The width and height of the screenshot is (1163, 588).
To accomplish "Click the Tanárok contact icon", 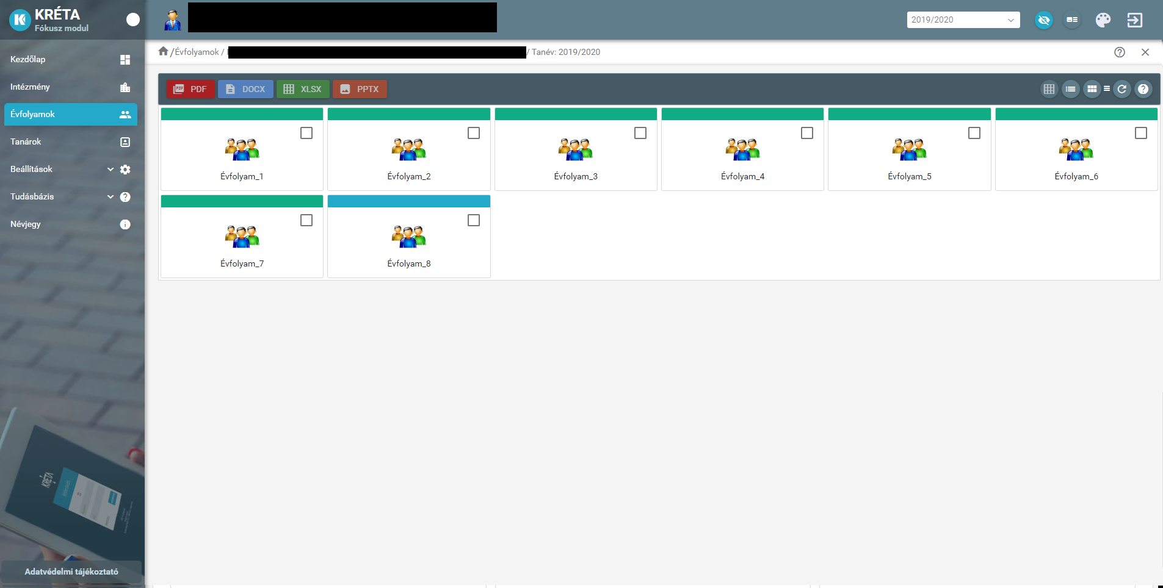I will click(125, 142).
